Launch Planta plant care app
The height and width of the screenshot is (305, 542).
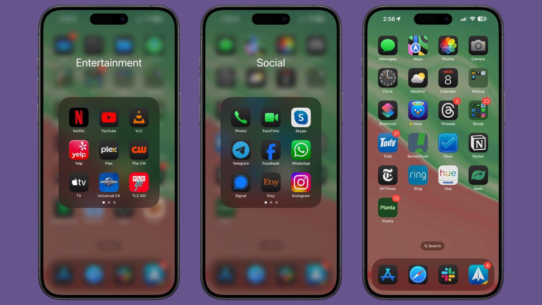pyautogui.click(x=388, y=208)
